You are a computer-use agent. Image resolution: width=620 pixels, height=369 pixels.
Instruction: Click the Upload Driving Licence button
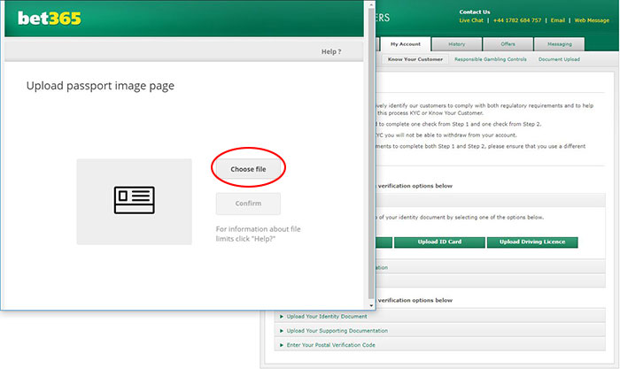[x=532, y=242]
